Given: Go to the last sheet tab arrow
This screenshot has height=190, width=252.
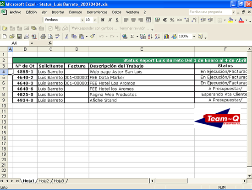Looking at the screenshot, I should pos(17,181).
